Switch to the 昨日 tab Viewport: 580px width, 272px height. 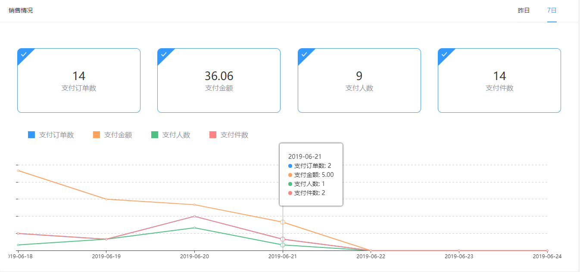(x=524, y=10)
